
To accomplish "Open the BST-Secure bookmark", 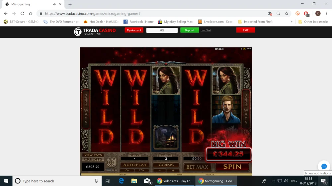I will (21, 22).
